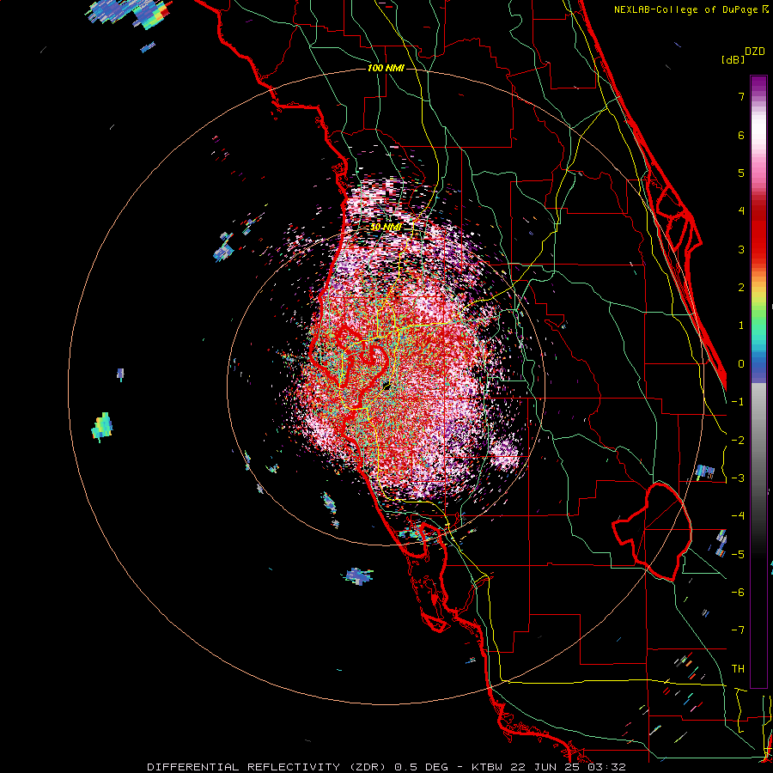The height and width of the screenshot is (773, 773).
Task: Click the 6 value on the color scale
Action: point(741,135)
